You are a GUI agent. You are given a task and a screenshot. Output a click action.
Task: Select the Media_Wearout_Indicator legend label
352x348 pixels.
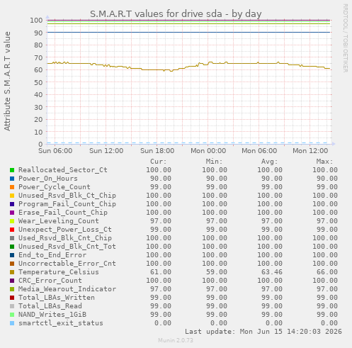[67, 289]
